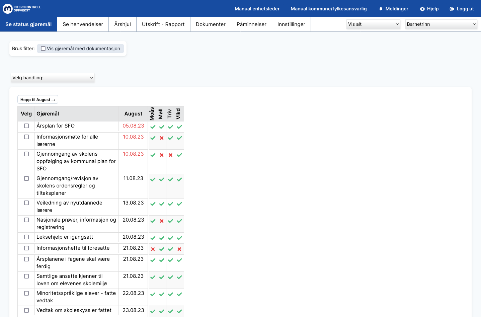The image size is (481, 317).
Task: Click Moås green check for Veiledning av nyutdannede lærere
Action: pos(153,204)
